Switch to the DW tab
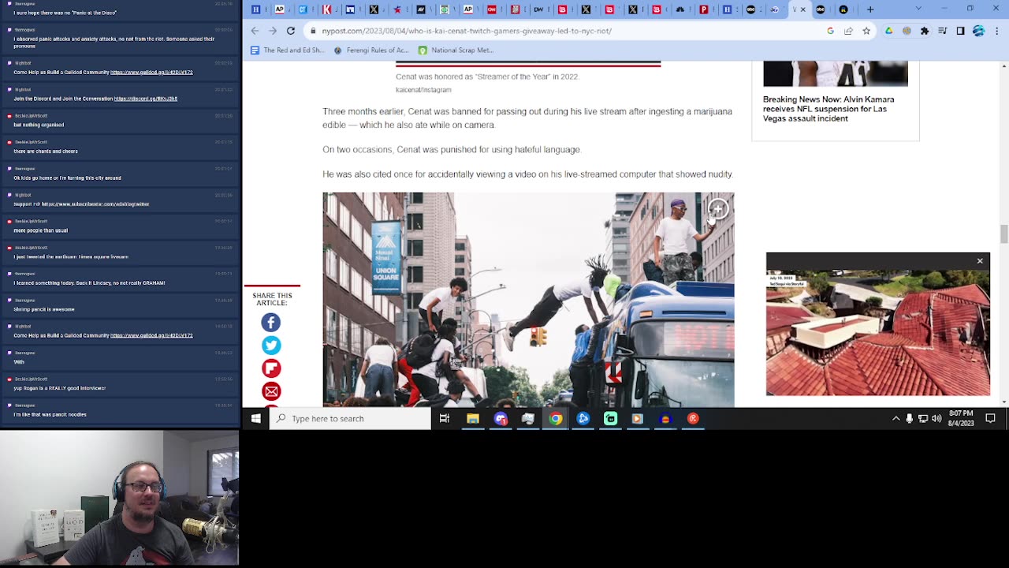 (x=538, y=9)
